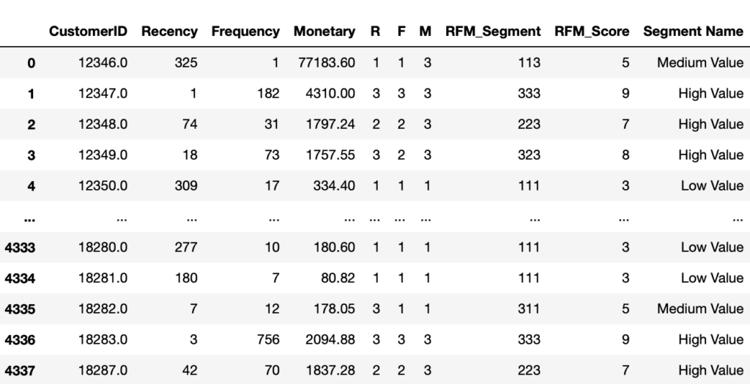
Task: Click the CustomerID column header
Action: tap(88, 32)
